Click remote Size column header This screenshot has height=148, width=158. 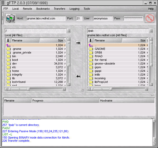pos(134,40)
